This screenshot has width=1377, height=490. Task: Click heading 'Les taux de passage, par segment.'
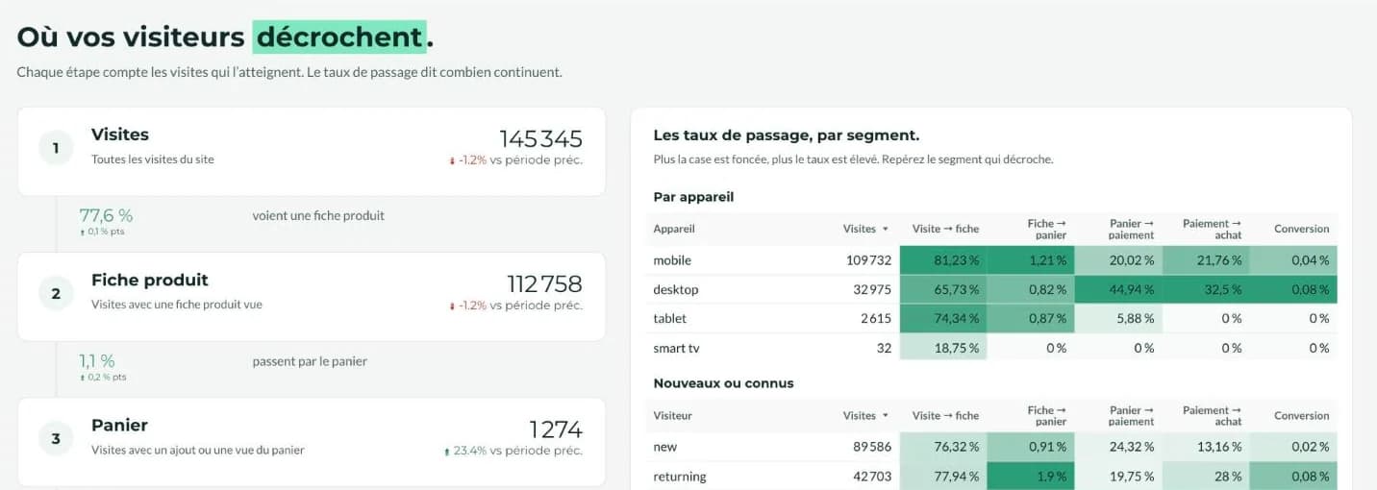pos(786,135)
